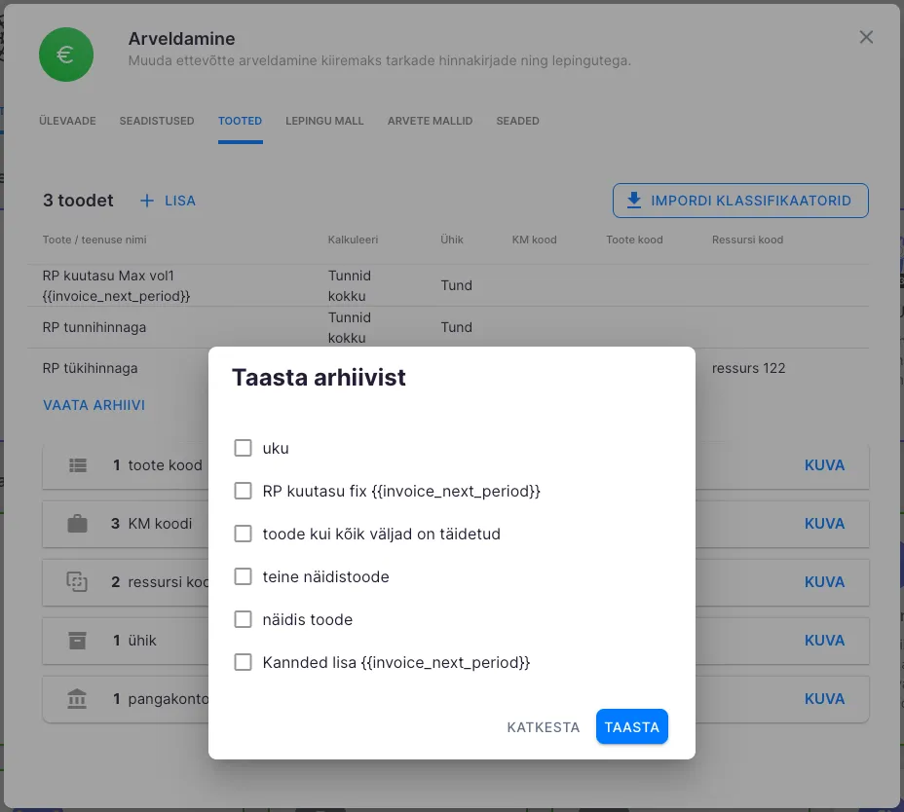Switch to the Ülevaade tab
This screenshot has height=812, width=904.
pos(67,122)
